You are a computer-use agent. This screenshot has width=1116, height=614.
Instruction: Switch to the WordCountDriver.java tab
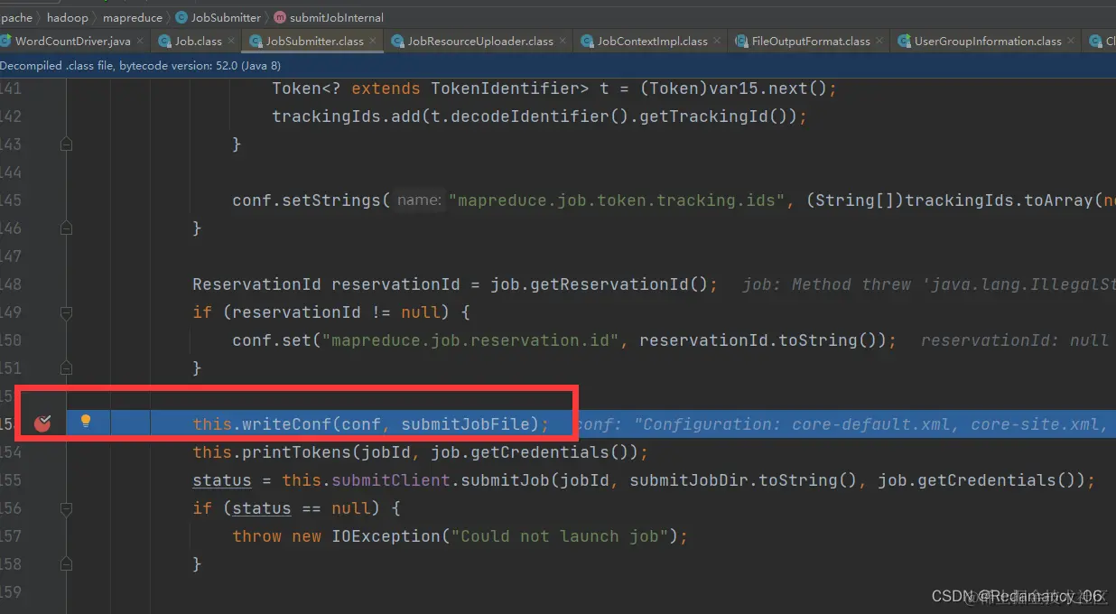[72, 42]
